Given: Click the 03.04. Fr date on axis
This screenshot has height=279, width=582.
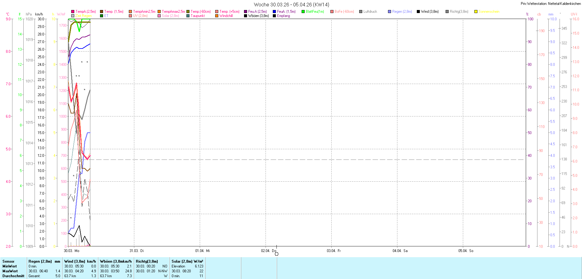Looking at the screenshot, I should pos(333,251).
